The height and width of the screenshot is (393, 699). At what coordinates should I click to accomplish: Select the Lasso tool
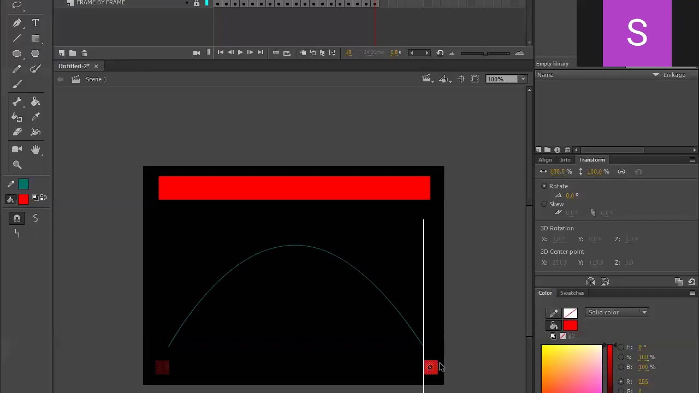point(17,5)
